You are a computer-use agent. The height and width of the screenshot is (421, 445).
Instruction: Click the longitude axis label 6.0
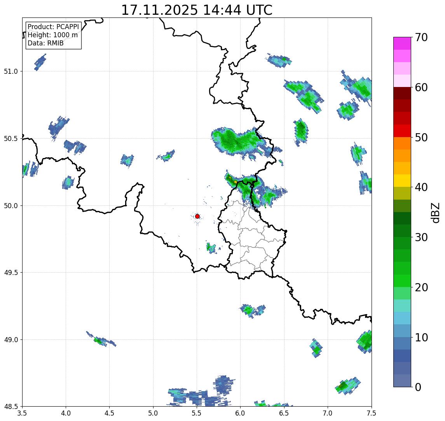[x=241, y=413]
